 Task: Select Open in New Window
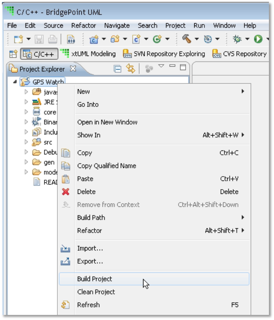click(x=154, y=122)
